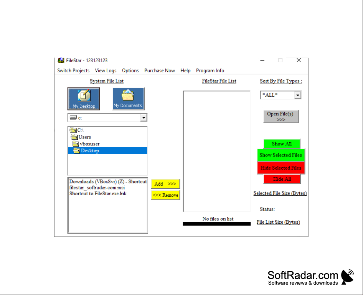Click the drive icon in the c: selector

(x=73, y=117)
